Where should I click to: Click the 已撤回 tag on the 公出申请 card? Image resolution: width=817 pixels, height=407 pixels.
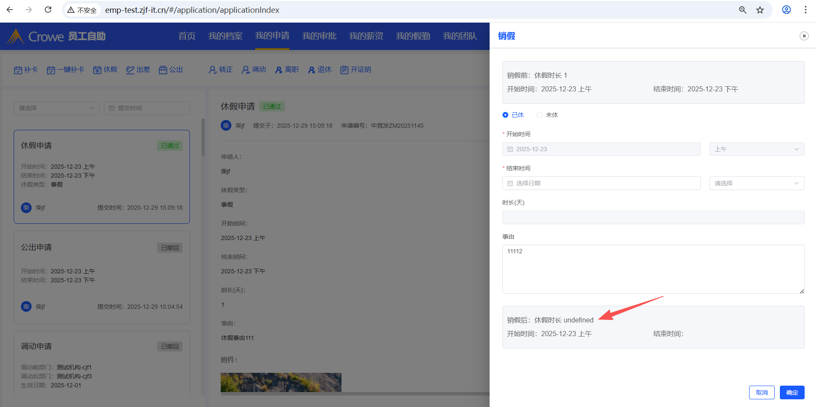point(170,248)
